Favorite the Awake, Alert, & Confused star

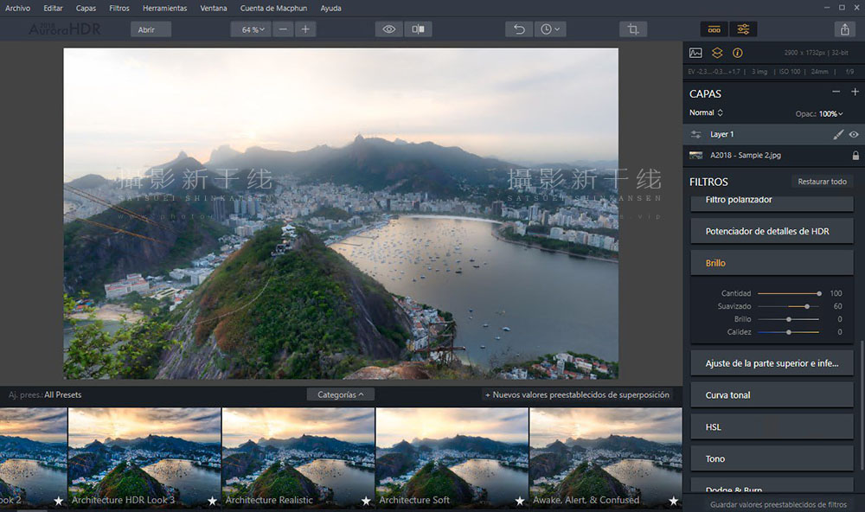point(673,501)
